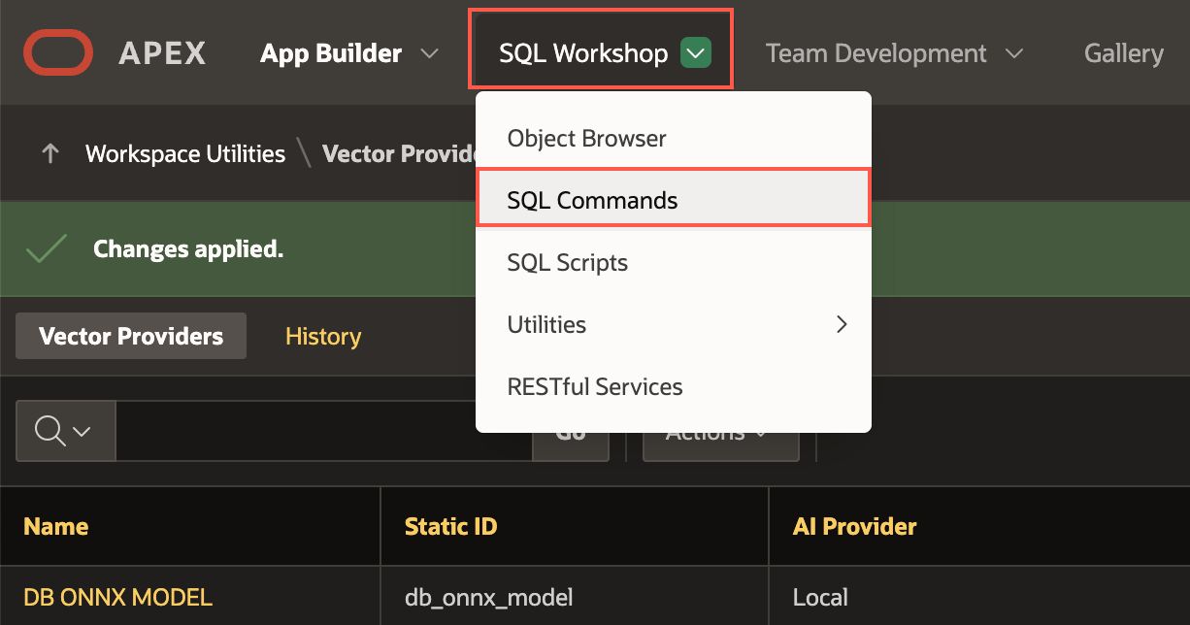Switch to the Vector Providers tab
The image size is (1190, 625).
click(131, 336)
